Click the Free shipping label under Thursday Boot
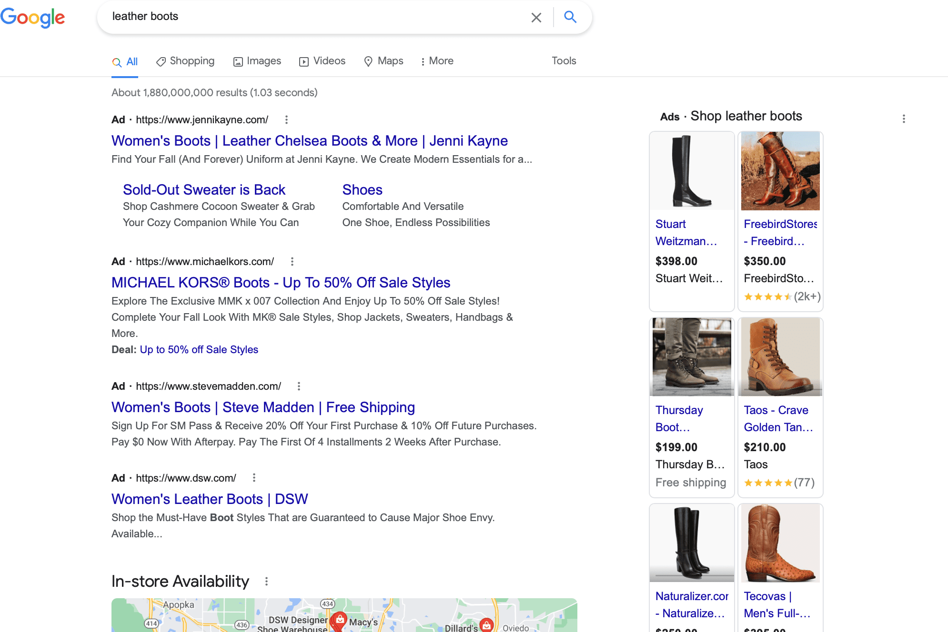This screenshot has width=948, height=632. pos(691,483)
